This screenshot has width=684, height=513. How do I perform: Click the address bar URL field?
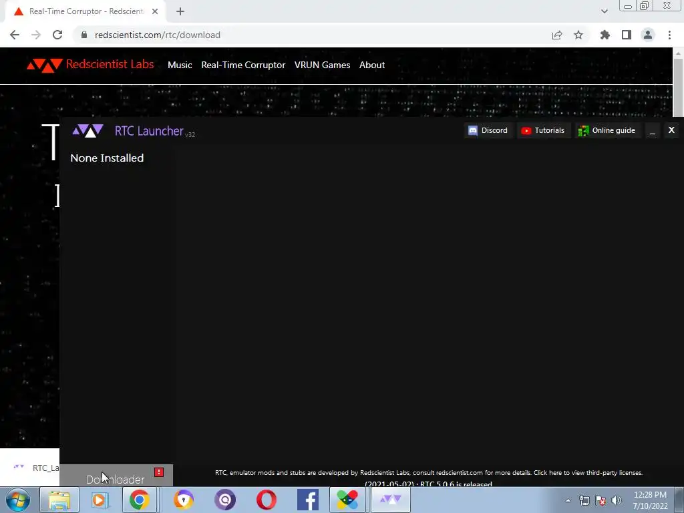(314, 35)
